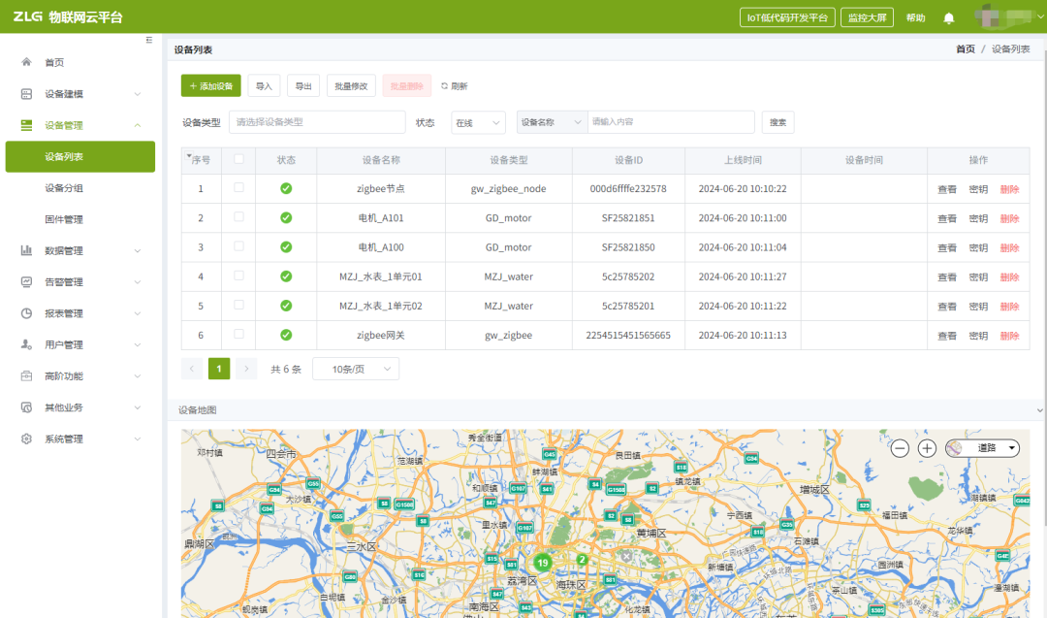This screenshot has height=618, width=1047.
Task: Click the 高阶功能 sidebar icon
Action: click(x=27, y=376)
